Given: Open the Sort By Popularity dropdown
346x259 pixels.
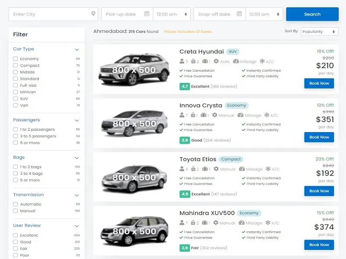Looking at the screenshot, I should click(319, 32).
